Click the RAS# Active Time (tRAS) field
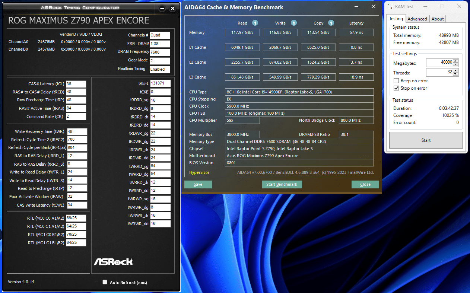Viewport: 470px width, 293px height. 76,108
